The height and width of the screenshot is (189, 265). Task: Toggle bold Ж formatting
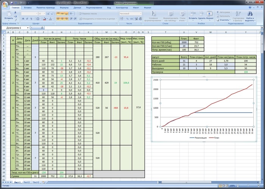[23, 19]
